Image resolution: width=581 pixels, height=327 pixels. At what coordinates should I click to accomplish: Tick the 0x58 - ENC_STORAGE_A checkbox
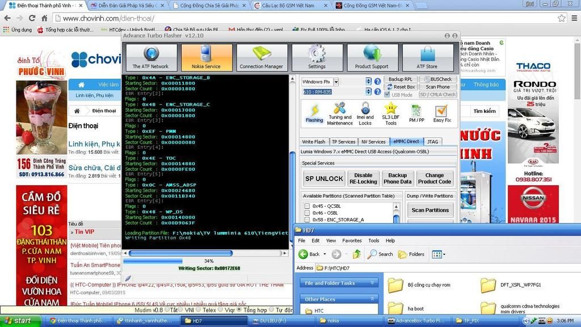307,220
